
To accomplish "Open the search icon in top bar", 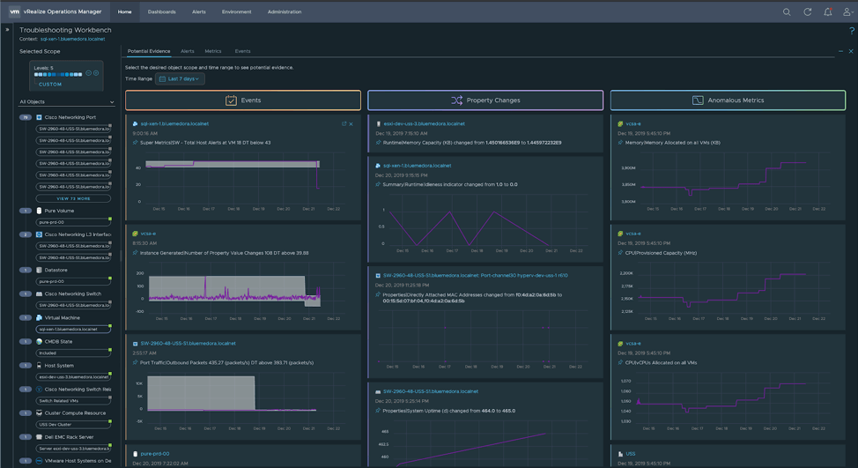I will (x=787, y=11).
